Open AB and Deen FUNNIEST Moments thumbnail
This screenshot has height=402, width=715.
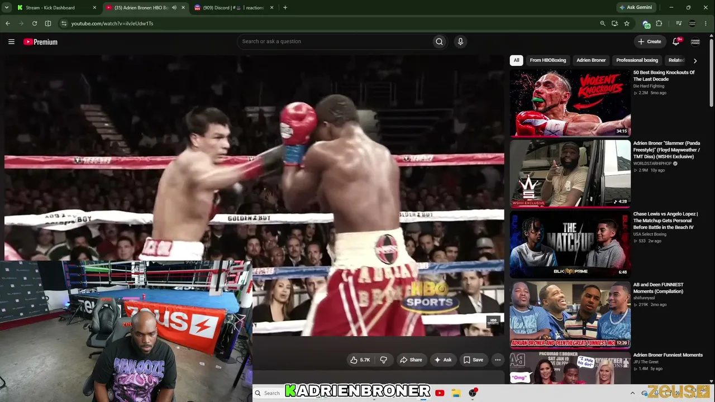click(570, 315)
